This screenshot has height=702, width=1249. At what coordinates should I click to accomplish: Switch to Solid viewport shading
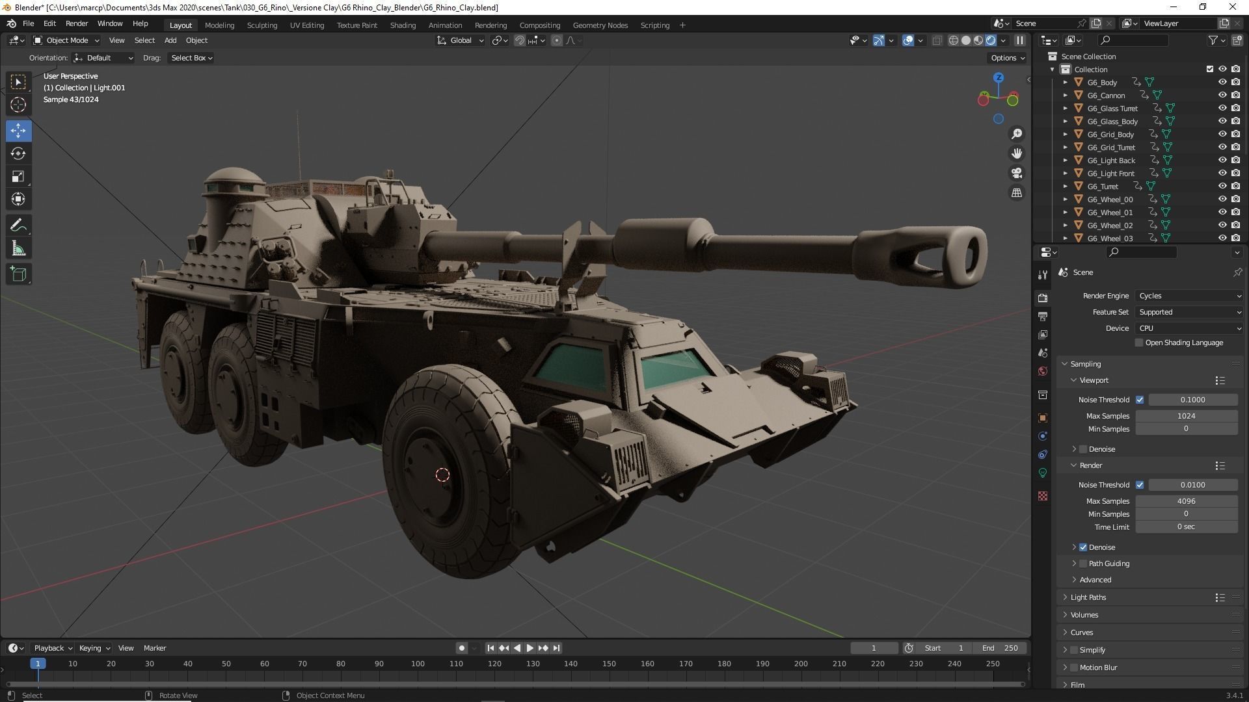(966, 40)
